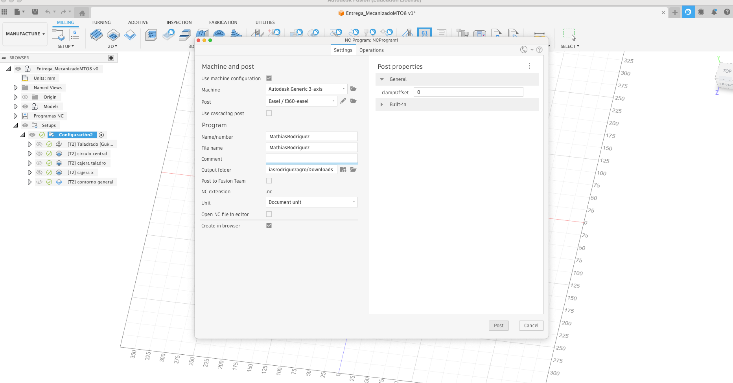The width and height of the screenshot is (733, 383).
Task: Switch to the MILLING ribbon tab
Action: coord(65,22)
